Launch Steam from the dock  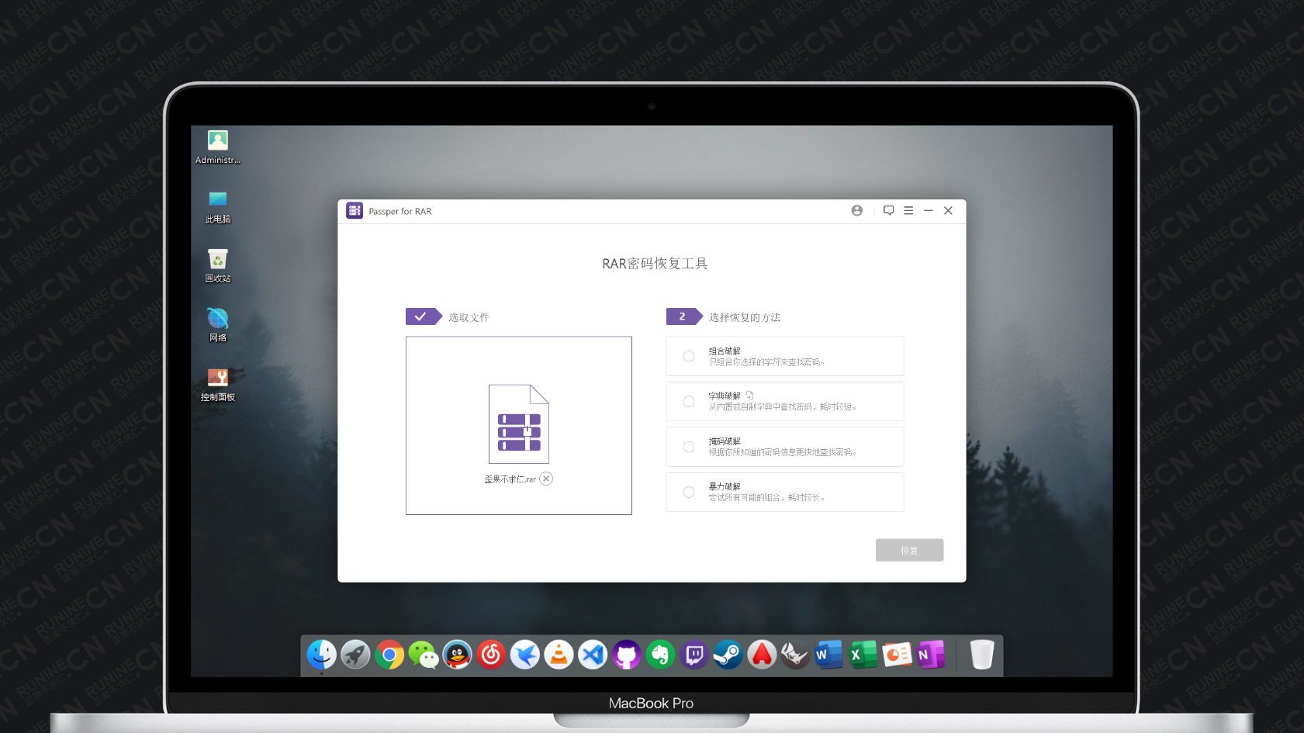[x=728, y=655]
